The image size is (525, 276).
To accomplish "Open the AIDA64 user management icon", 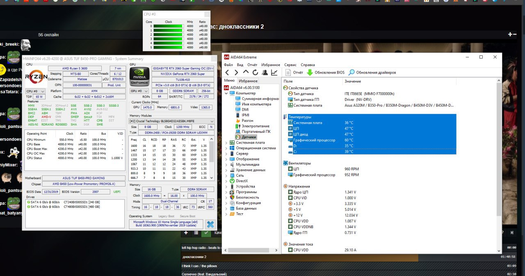I will coord(265,73).
